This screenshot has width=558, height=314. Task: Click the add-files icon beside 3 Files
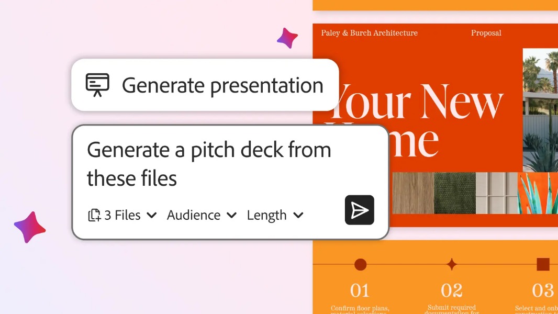coord(94,215)
